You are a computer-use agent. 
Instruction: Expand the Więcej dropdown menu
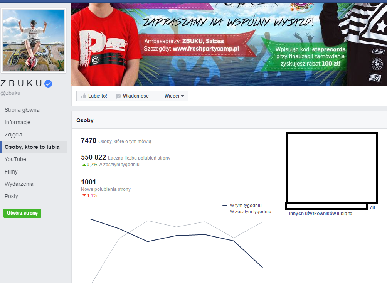tap(170, 96)
